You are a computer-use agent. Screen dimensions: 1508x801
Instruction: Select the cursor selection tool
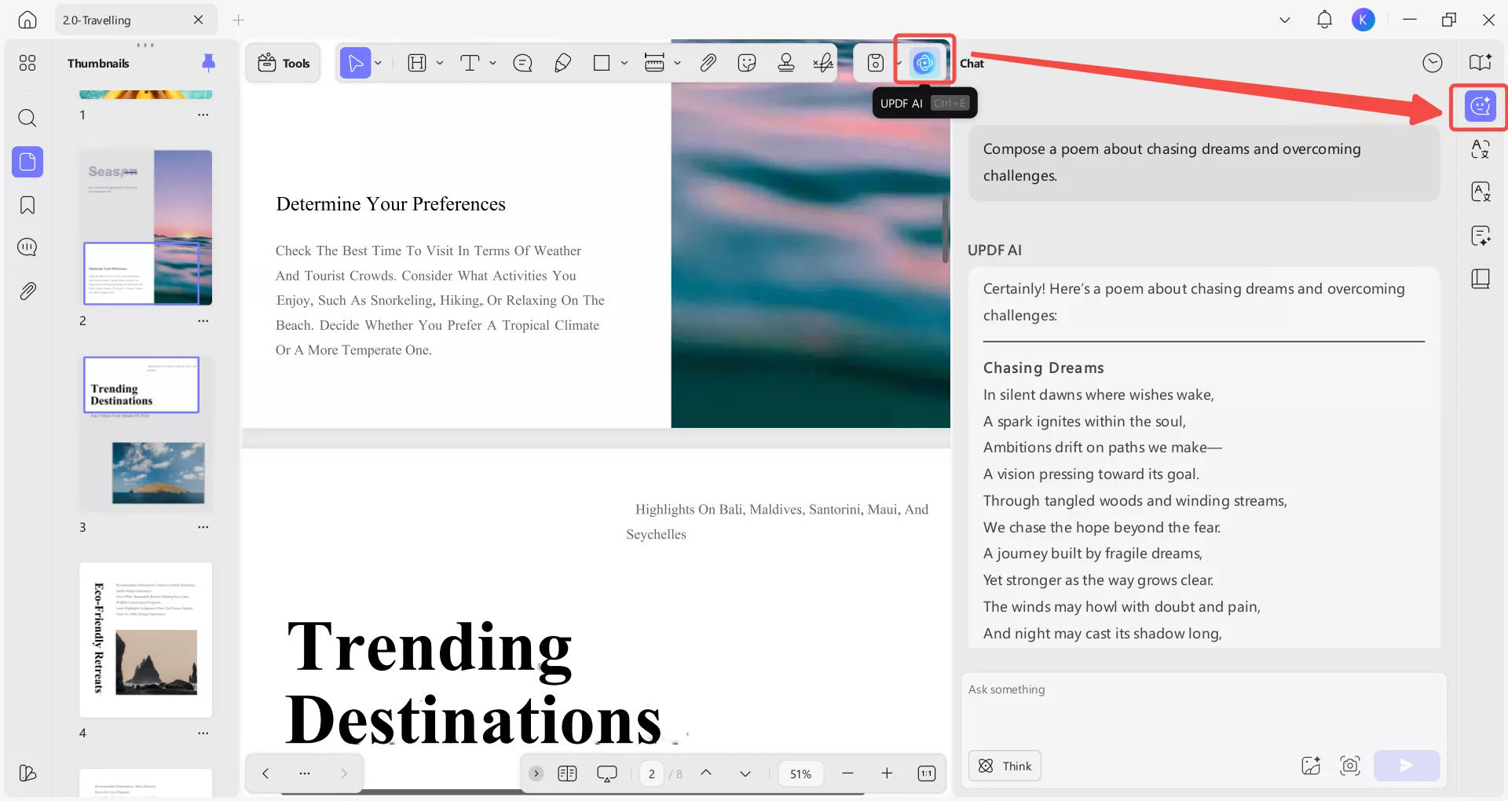355,63
